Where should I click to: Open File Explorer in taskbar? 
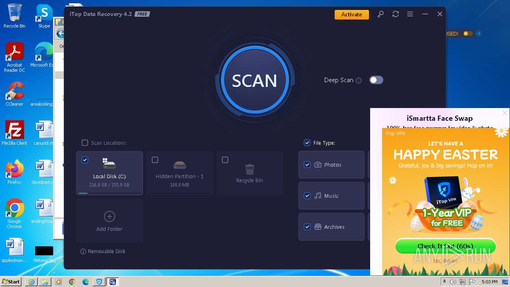coord(45,282)
